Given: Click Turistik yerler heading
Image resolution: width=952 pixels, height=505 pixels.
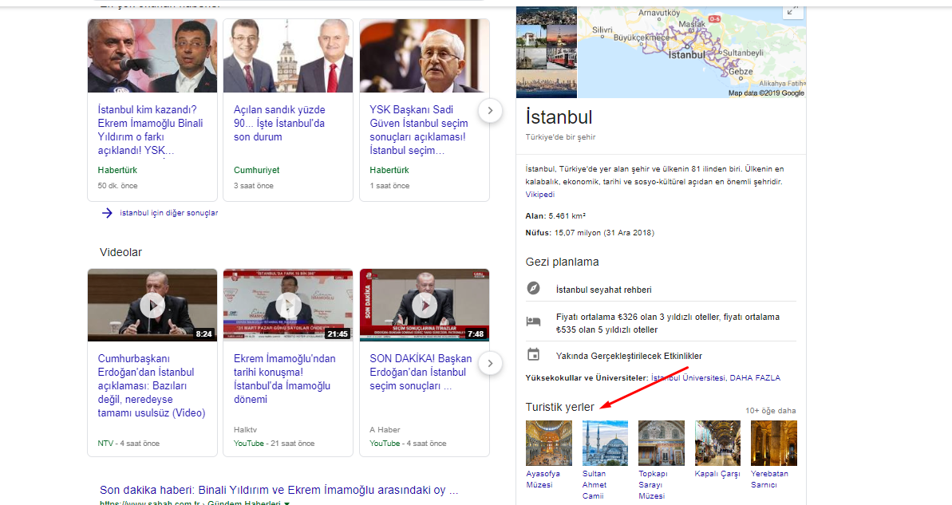Looking at the screenshot, I should tap(559, 408).
